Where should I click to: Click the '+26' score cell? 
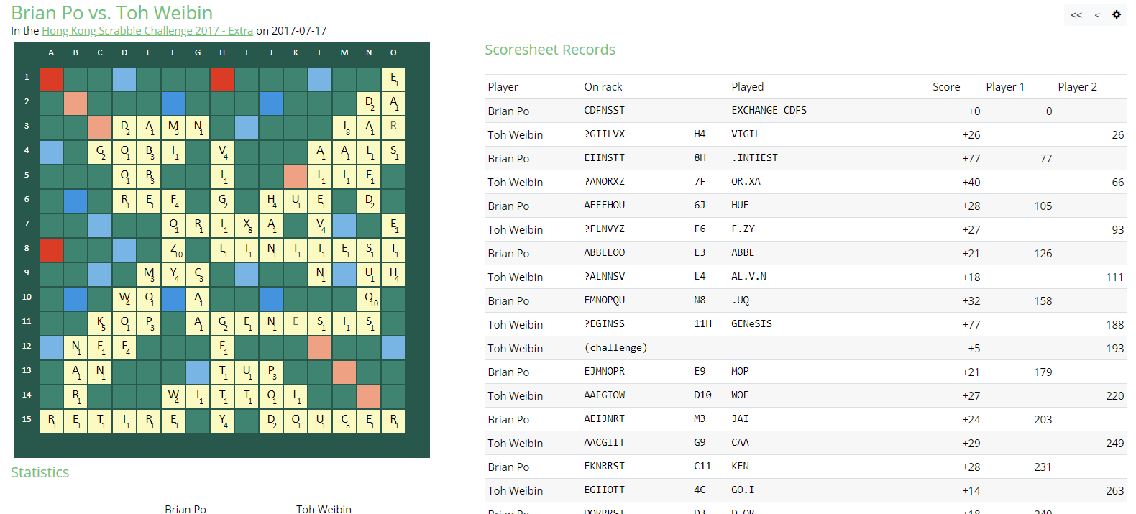click(971, 134)
